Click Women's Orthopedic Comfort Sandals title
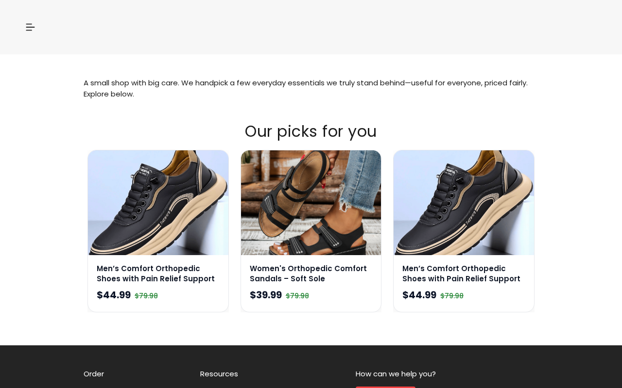The width and height of the screenshot is (622, 388). tap(308, 274)
